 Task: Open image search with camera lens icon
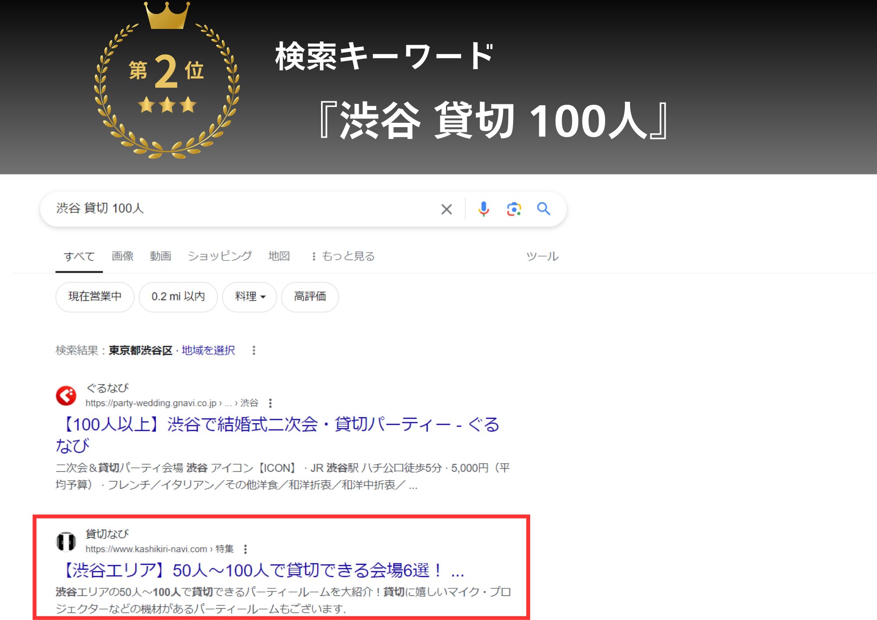[514, 209]
